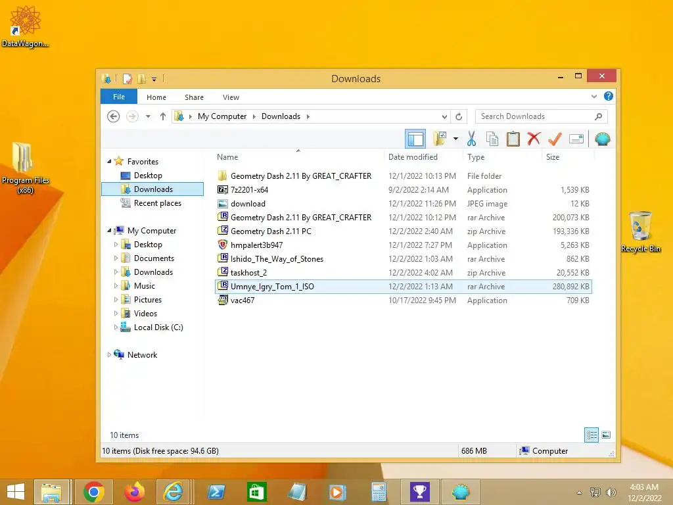
Task: Refresh the Downloads folder
Action: click(x=459, y=117)
